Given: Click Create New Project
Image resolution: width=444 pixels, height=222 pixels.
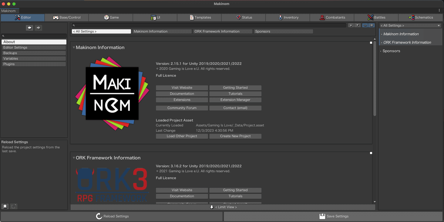Looking at the screenshot, I should [x=235, y=136].
